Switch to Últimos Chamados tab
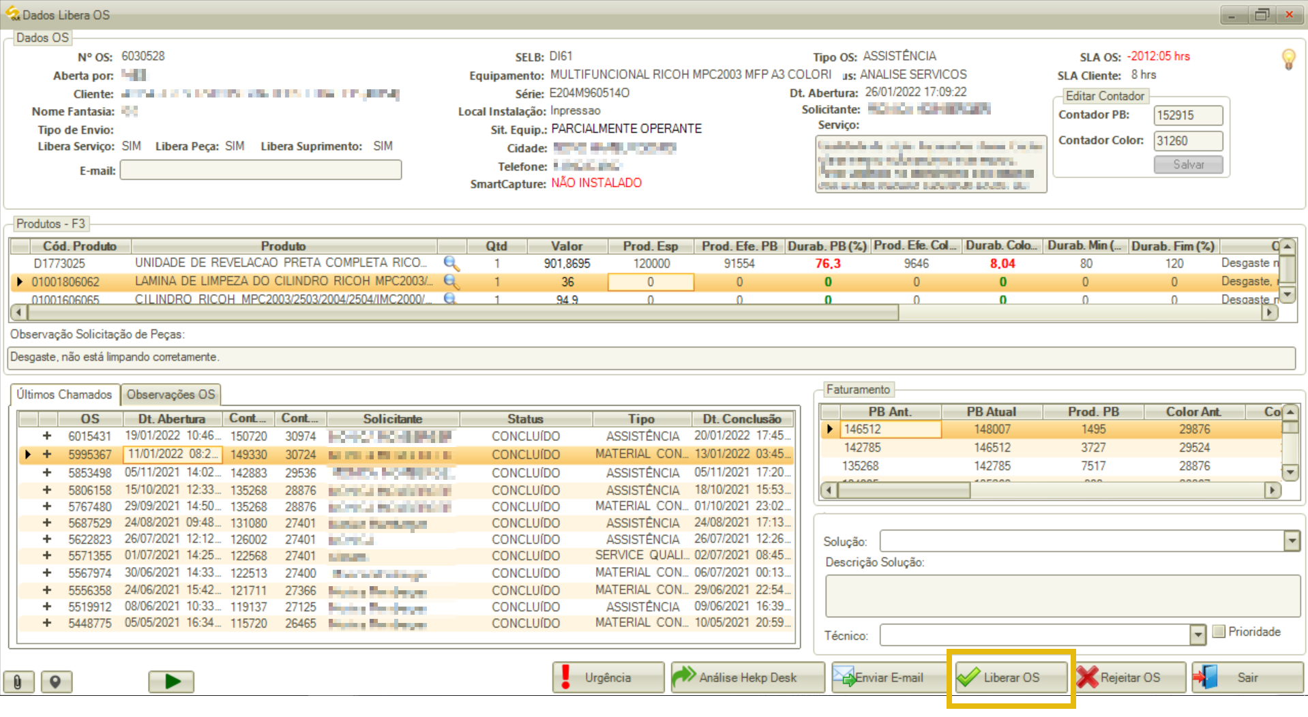Screen dimensions: 1308x717 pyautogui.click(x=64, y=395)
